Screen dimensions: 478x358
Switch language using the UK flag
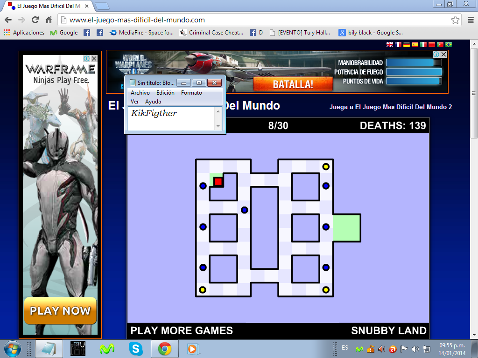click(x=390, y=44)
